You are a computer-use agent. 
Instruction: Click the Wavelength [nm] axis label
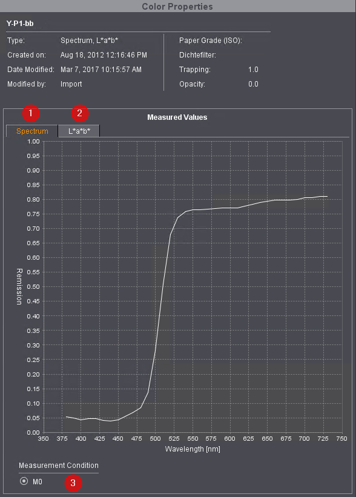point(193,449)
